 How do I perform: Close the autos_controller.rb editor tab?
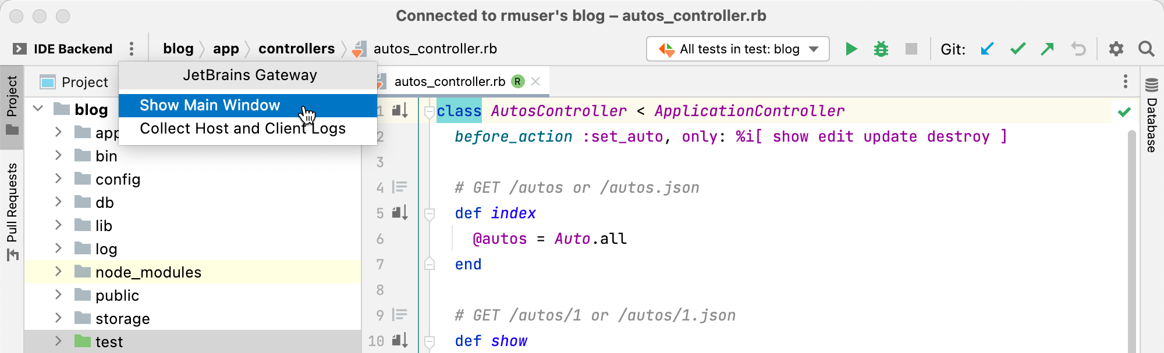536,81
